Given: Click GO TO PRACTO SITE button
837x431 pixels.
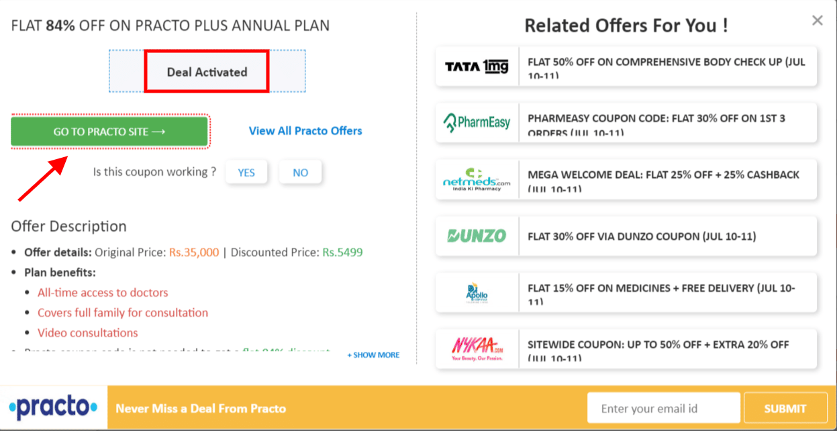Looking at the screenshot, I should 109,131.
